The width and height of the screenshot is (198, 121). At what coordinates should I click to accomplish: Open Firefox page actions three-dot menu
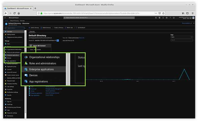[156, 13]
